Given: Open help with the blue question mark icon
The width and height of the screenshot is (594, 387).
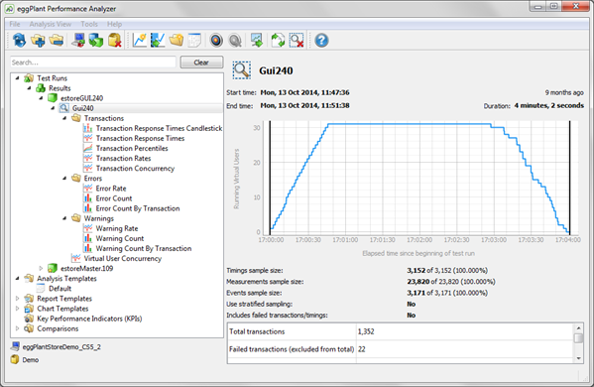Looking at the screenshot, I should [321, 40].
